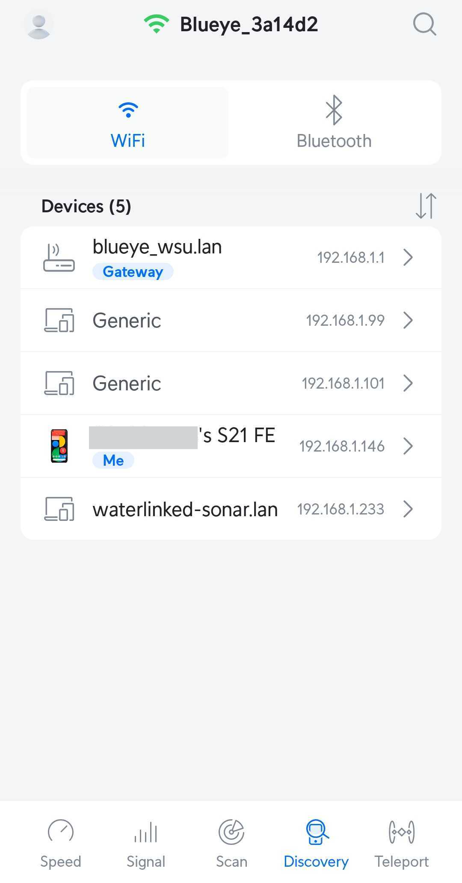Open the S21 FE device entry

click(x=231, y=446)
